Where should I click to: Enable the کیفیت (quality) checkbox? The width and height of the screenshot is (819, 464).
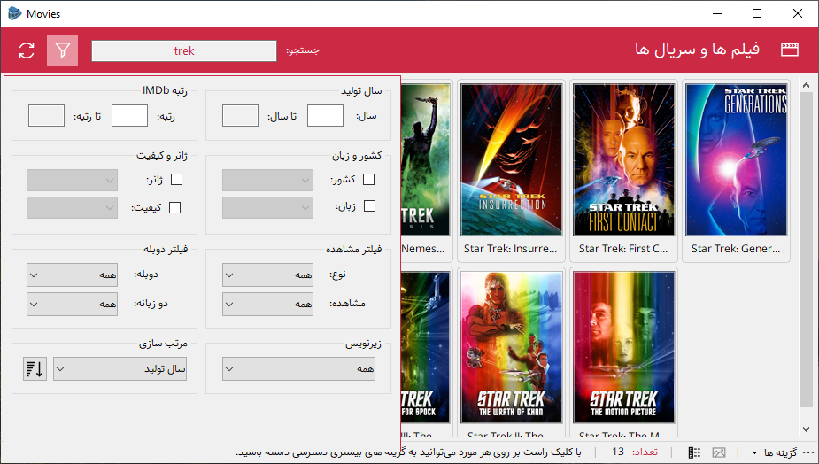pos(175,207)
